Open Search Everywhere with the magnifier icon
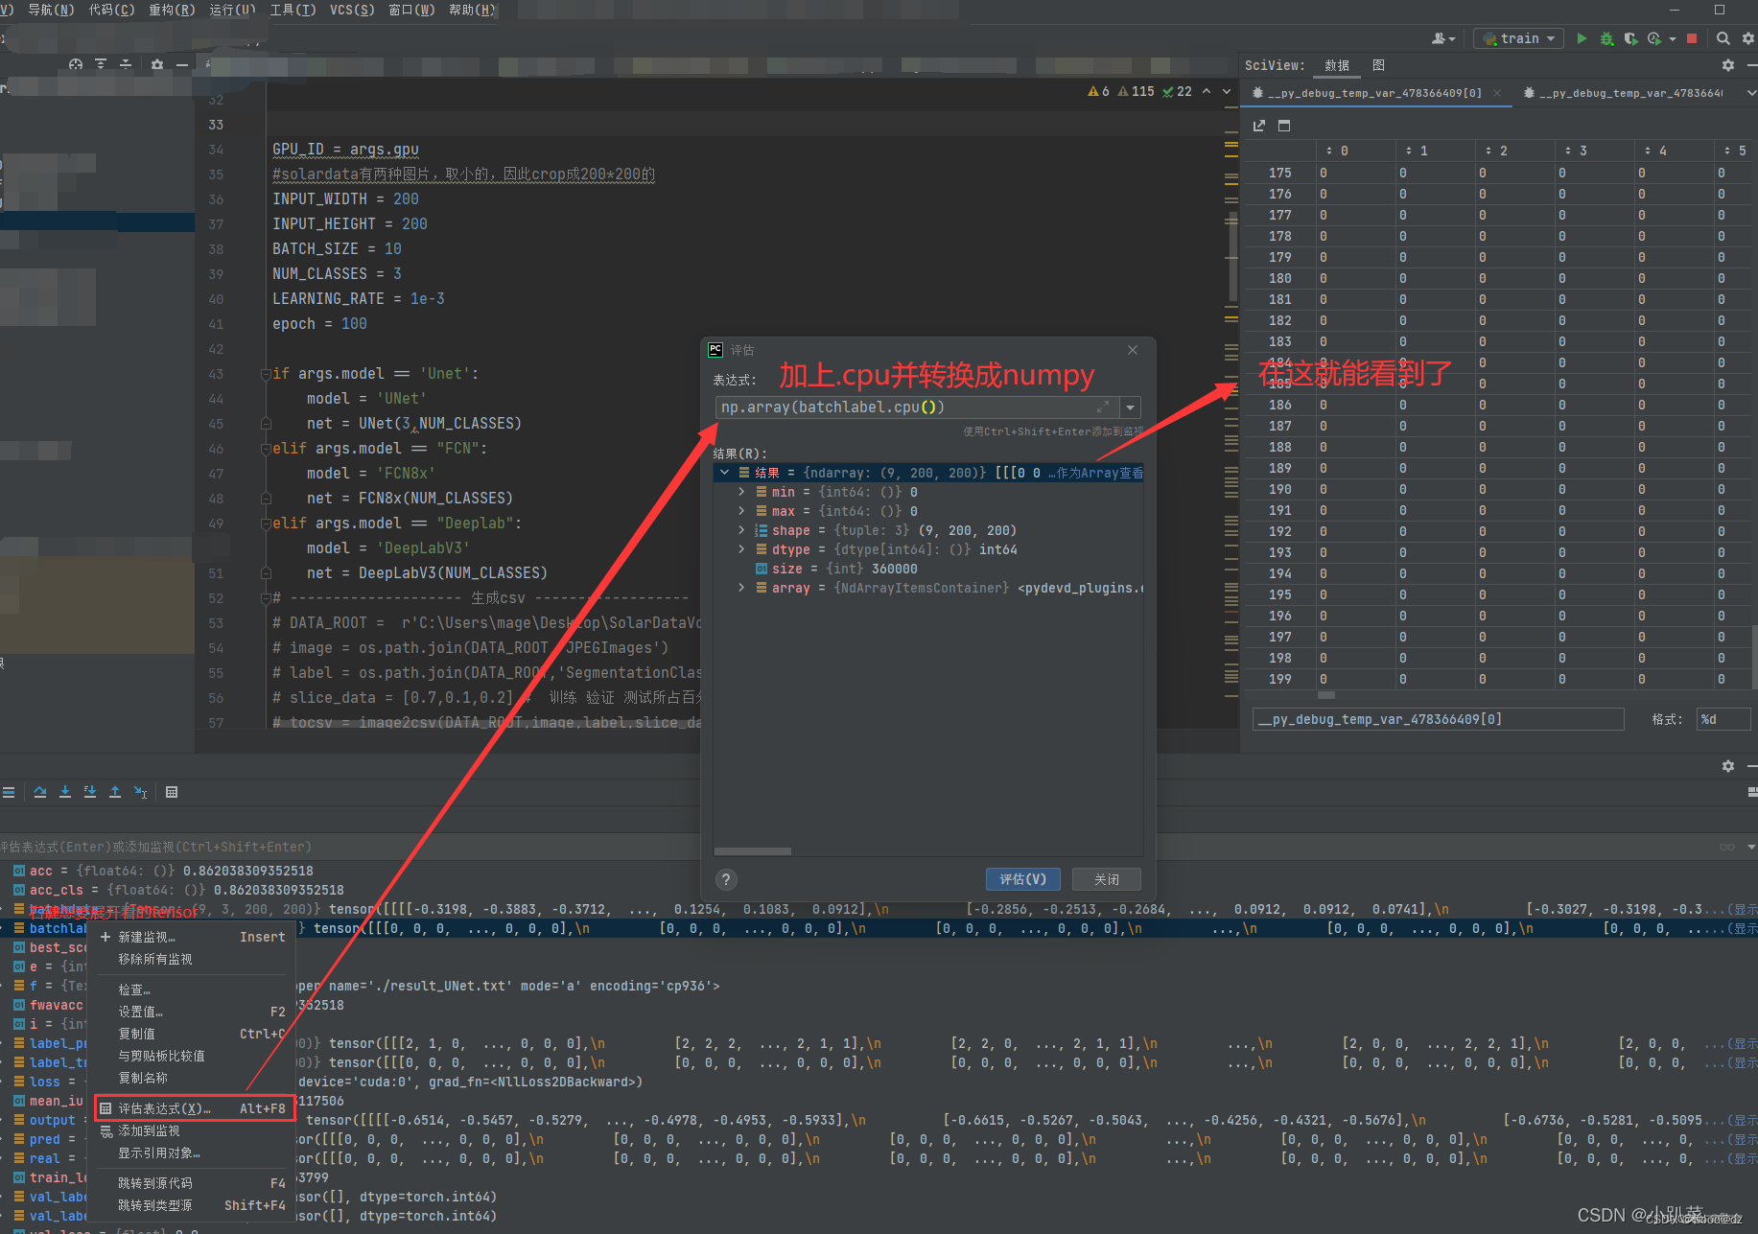The image size is (1758, 1234). [1723, 38]
